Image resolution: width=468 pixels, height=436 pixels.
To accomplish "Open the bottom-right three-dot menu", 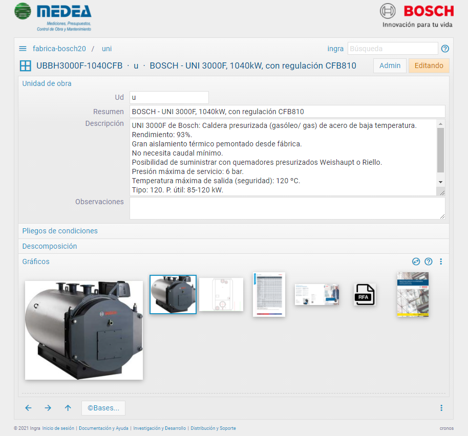I will coord(441,408).
